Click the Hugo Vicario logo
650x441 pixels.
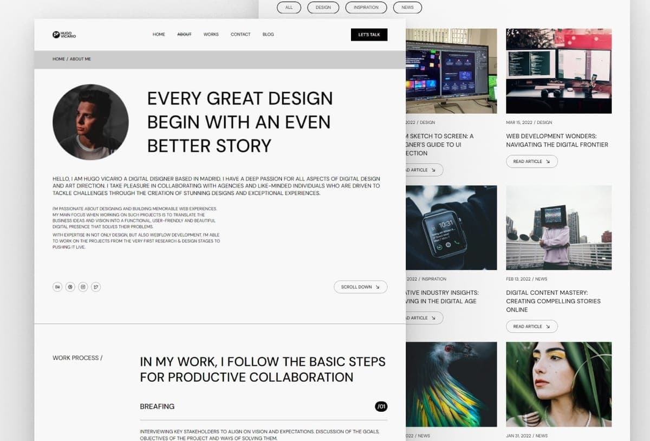[64, 35]
